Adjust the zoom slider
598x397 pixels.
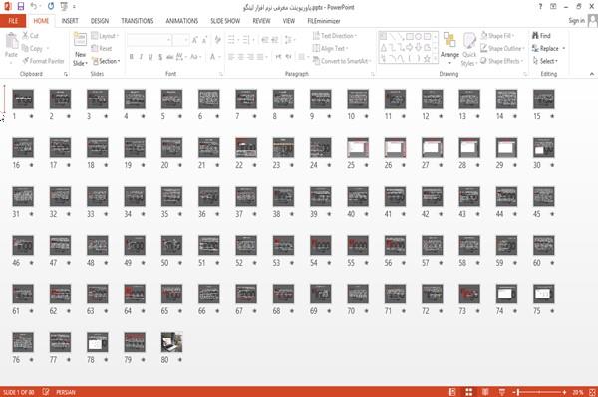tap(539, 392)
